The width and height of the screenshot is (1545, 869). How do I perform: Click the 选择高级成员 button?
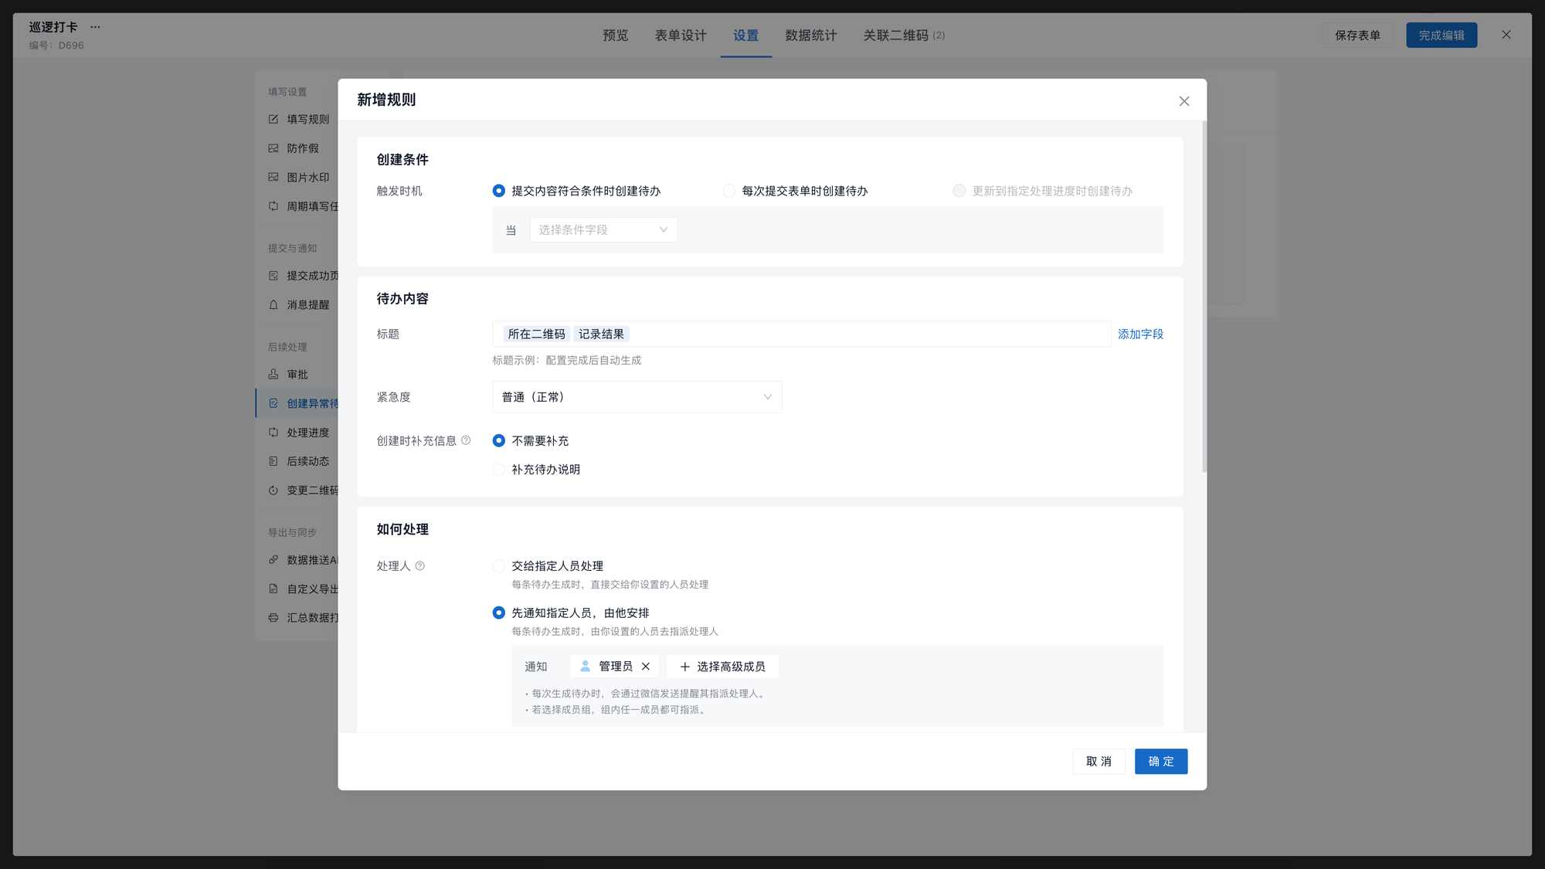(x=723, y=667)
